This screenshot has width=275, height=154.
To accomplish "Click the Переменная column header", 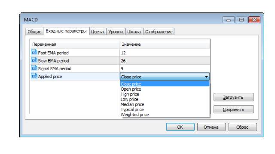I will pyautogui.click(x=75, y=44).
